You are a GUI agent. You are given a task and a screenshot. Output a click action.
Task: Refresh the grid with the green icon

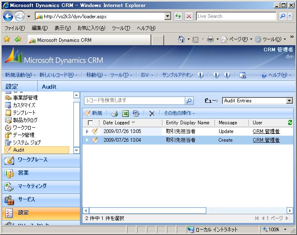tap(290, 123)
